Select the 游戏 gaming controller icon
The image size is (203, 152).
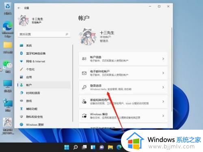[x=22, y=101]
